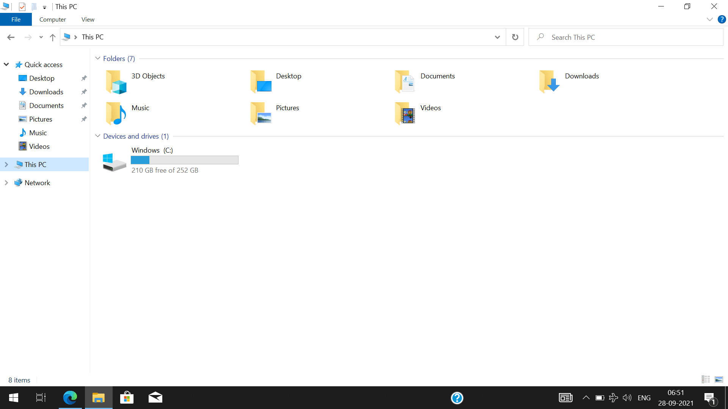The image size is (728, 409).
Task: Go up one level with Up arrow
Action: pos(53,37)
